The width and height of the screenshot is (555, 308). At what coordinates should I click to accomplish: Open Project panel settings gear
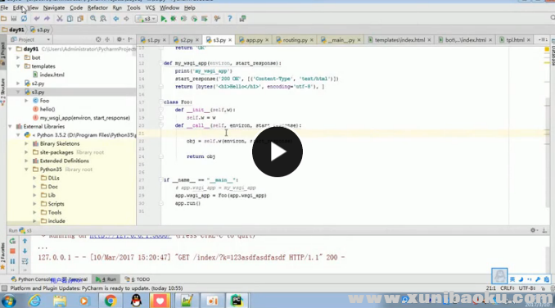pos(120,39)
